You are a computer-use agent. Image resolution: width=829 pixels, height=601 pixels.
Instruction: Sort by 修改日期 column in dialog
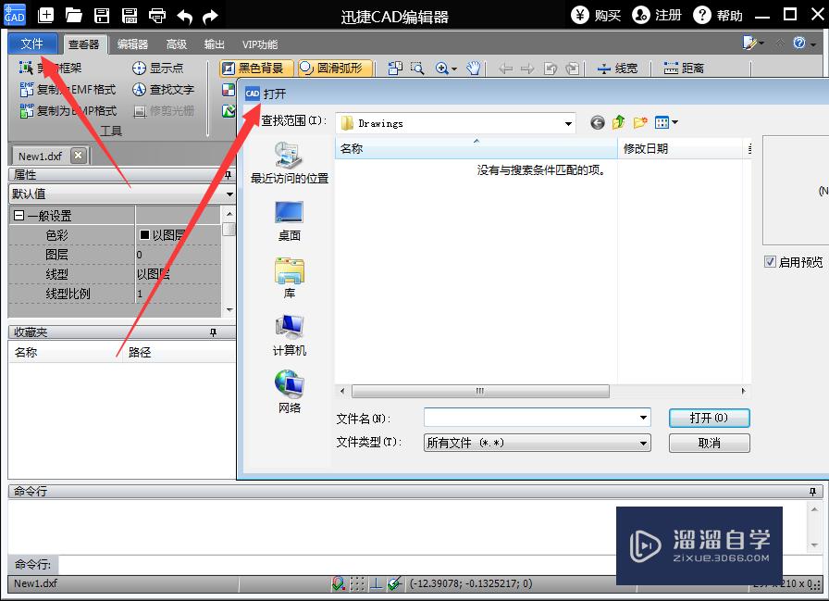click(680, 149)
